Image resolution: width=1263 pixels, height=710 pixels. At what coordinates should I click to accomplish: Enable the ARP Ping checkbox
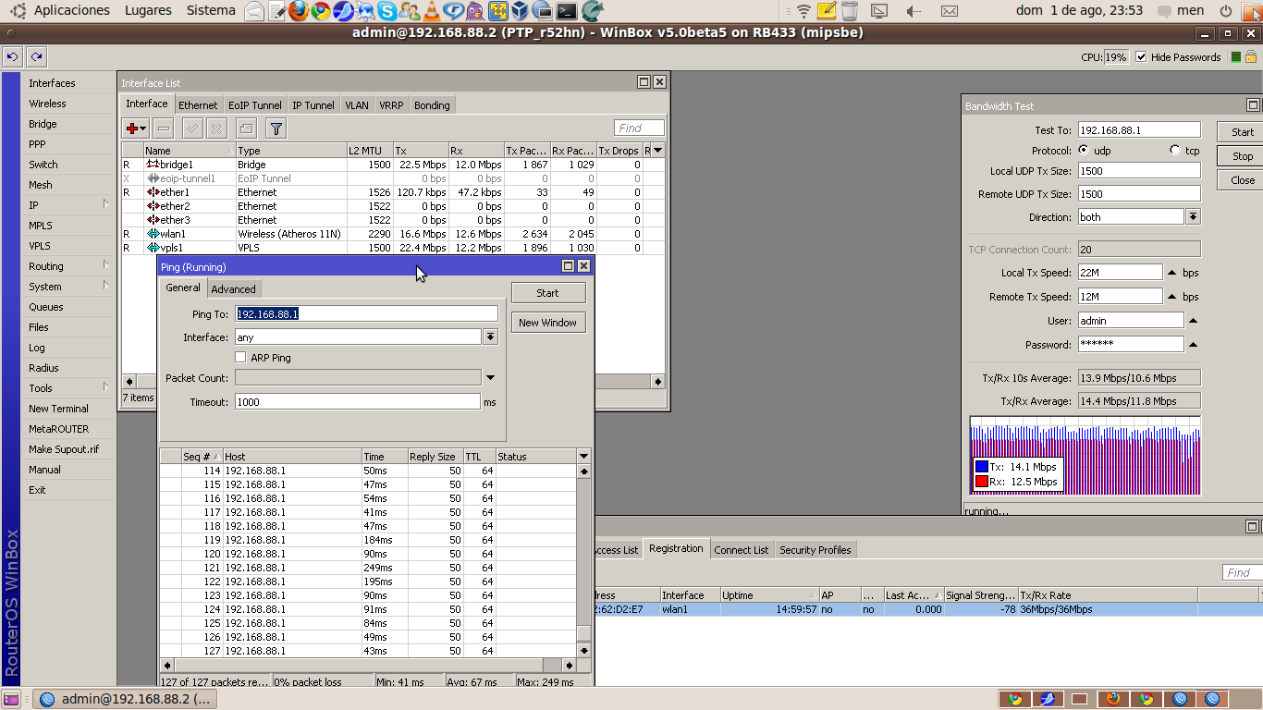click(x=240, y=358)
